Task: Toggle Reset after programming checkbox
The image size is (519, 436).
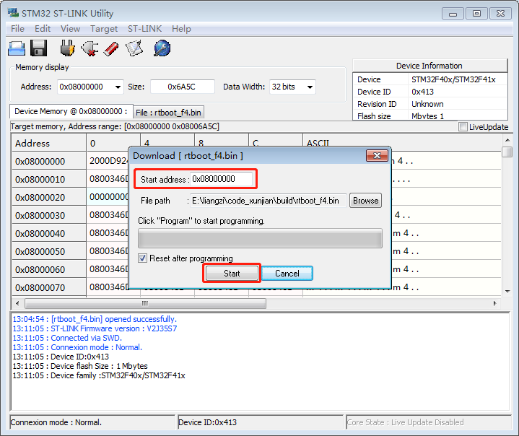Action: (x=142, y=258)
